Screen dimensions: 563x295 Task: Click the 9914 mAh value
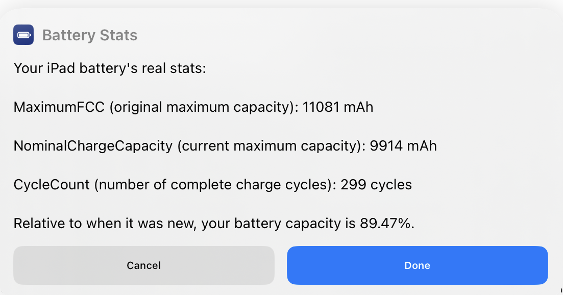click(x=402, y=146)
